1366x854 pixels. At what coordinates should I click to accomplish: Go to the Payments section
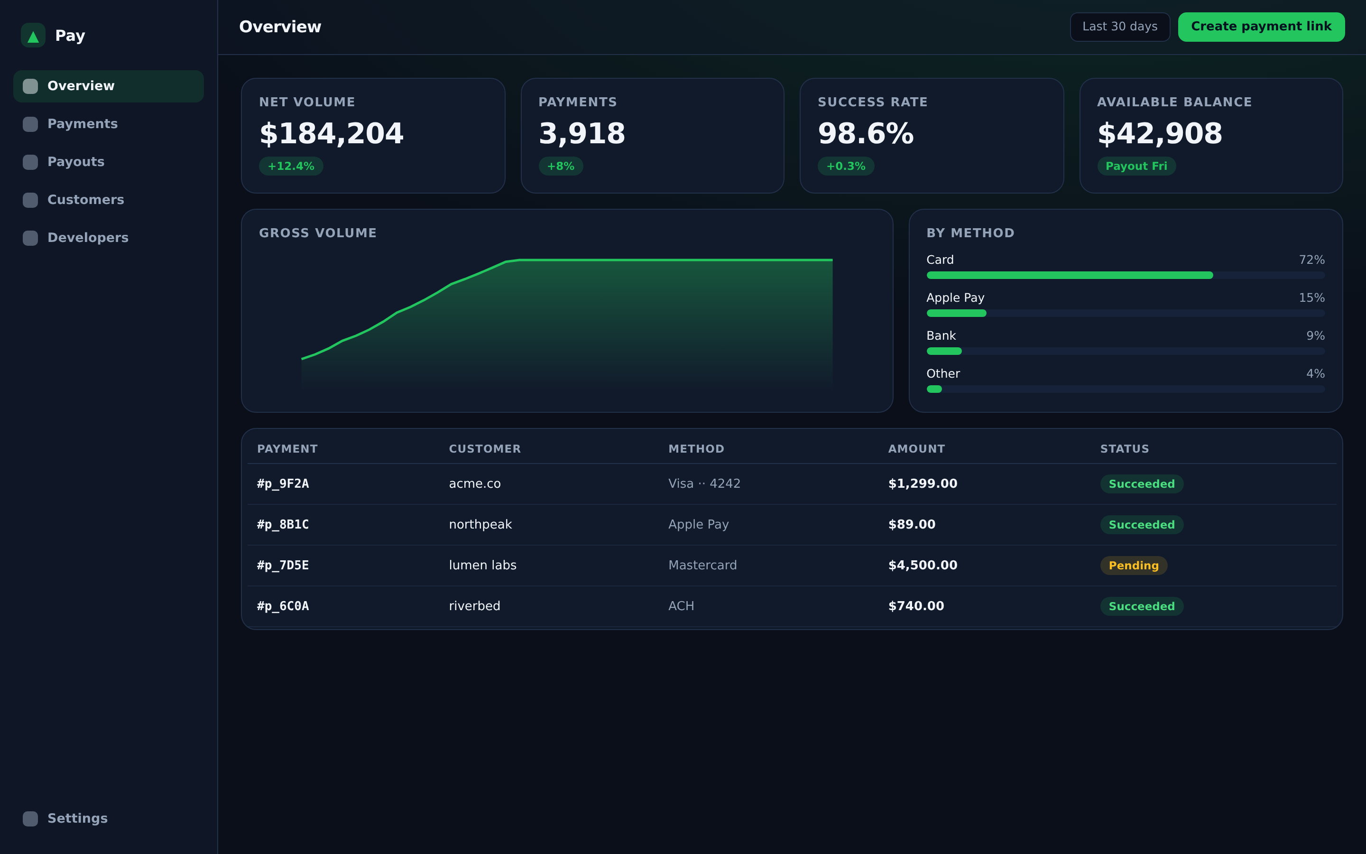[x=108, y=124]
